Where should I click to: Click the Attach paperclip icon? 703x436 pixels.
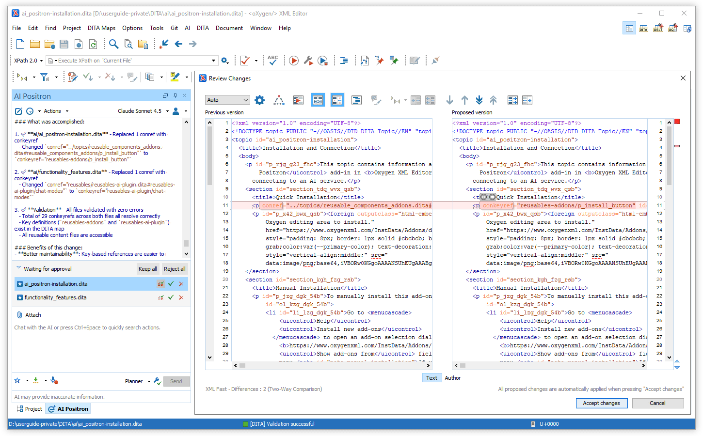tap(20, 315)
